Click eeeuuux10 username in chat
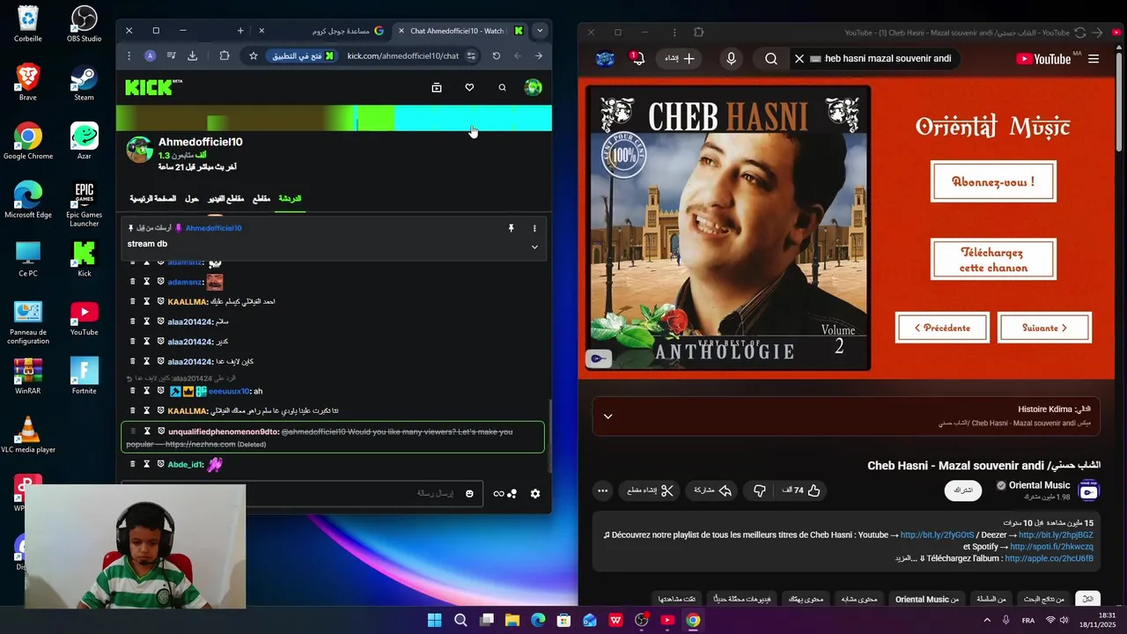This screenshot has height=634, width=1127. [x=231, y=391]
